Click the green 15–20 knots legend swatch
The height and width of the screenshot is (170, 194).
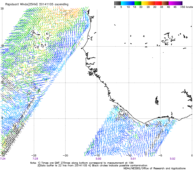[138, 3]
